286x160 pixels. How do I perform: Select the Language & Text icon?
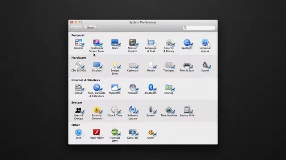pos(151,43)
